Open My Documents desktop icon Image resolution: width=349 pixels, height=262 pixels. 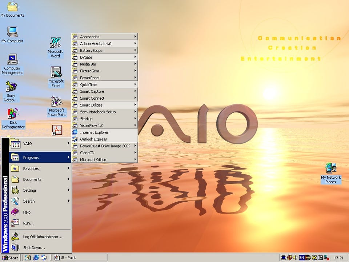(x=12, y=9)
